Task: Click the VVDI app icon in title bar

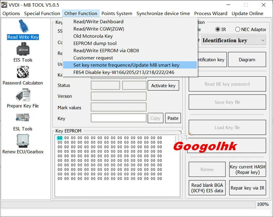Action: pos(4,5)
